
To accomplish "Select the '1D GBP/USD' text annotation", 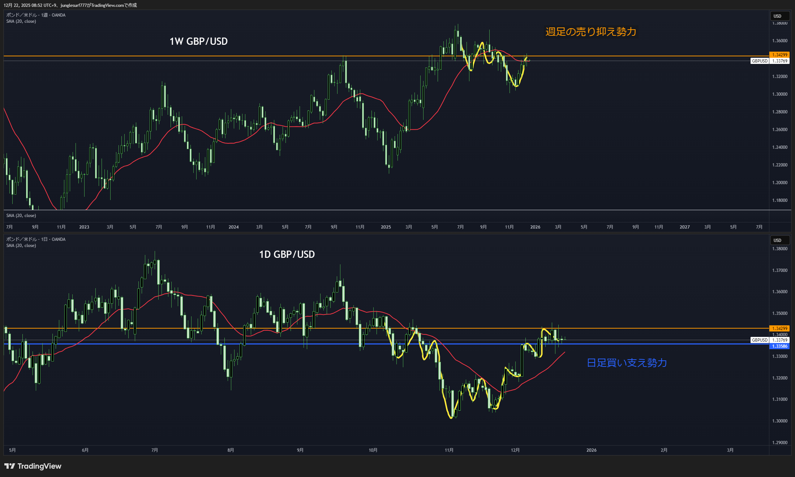I will click(x=287, y=255).
